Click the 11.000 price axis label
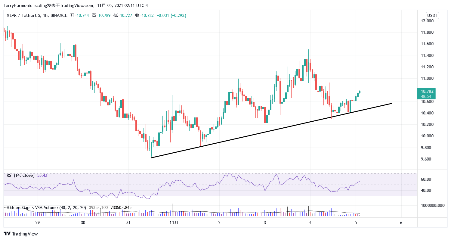 (427, 79)
